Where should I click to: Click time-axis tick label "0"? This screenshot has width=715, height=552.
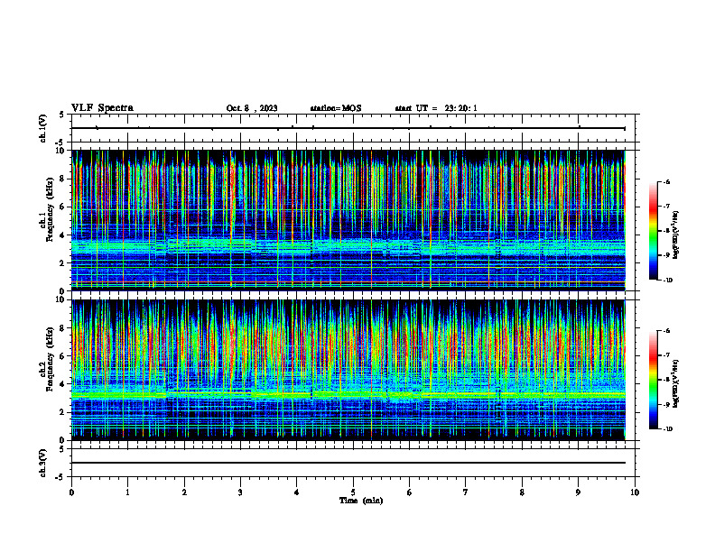pyautogui.click(x=71, y=492)
